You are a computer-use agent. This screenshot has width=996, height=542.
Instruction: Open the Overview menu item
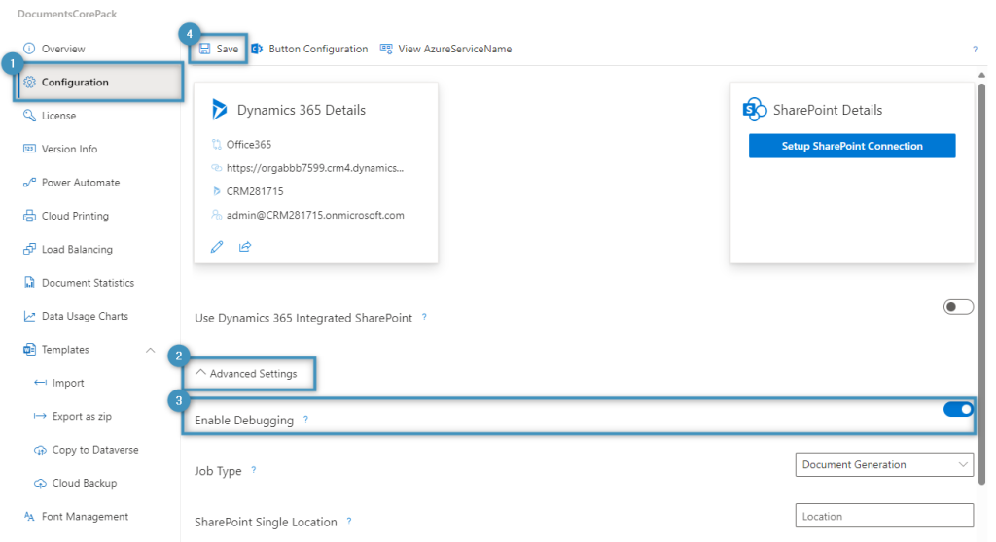coord(63,49)
